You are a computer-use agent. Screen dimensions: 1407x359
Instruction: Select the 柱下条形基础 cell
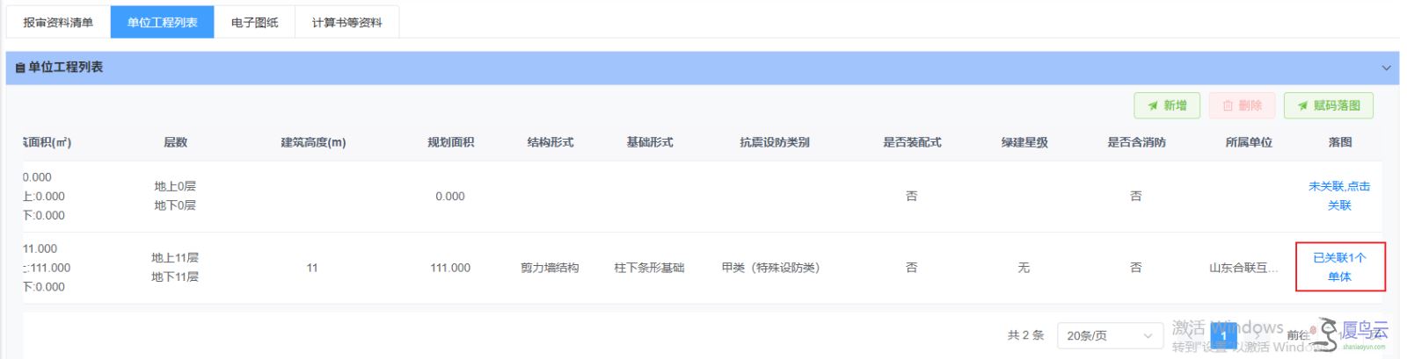pyautogui.click(x=649, y=268)
